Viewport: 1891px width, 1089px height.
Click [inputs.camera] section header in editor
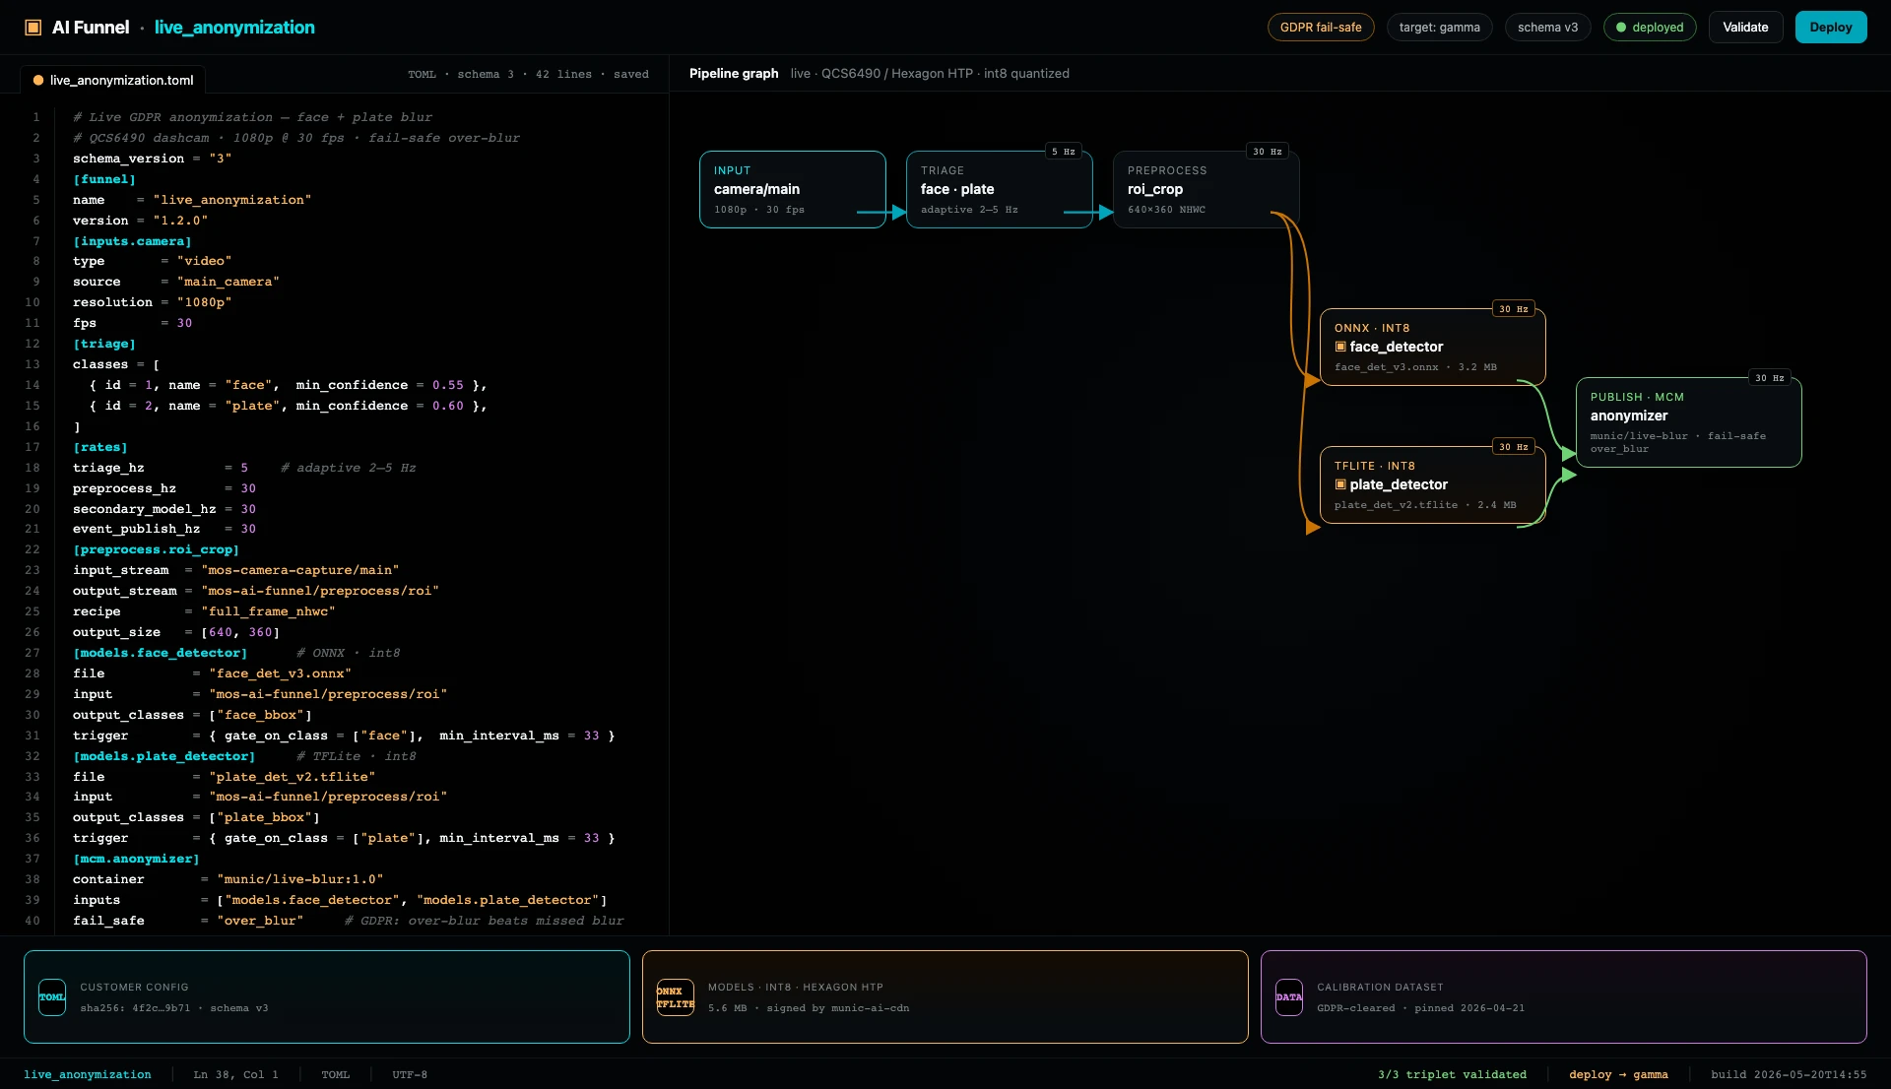132,241
